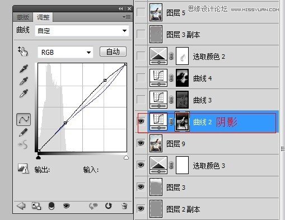Select the layer mask of 曲线 3
Screen dimensions: 285x220
tap(183, 100)
